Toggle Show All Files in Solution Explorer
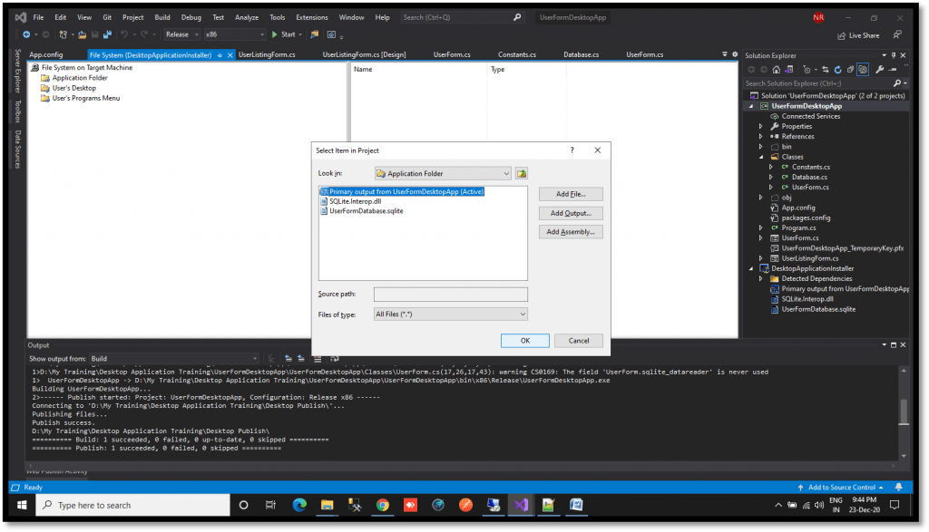The width and height of the screenshot is (929, 532). [x=863, y=70]
